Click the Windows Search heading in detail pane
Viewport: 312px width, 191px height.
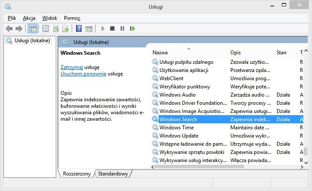point(80,53)
